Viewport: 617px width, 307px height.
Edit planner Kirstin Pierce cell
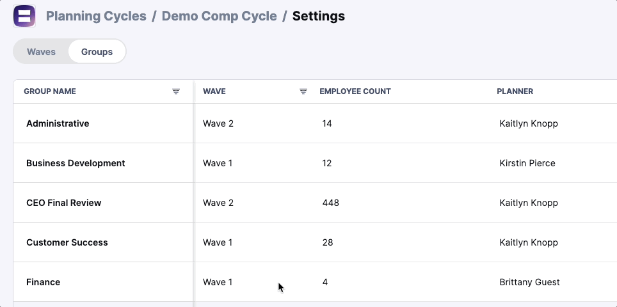[x=527, y=163]
